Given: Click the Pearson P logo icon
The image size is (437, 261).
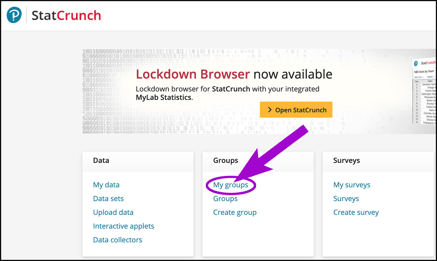Looking at the screenshot, I should pyautogui.click(x=14, y=15).
